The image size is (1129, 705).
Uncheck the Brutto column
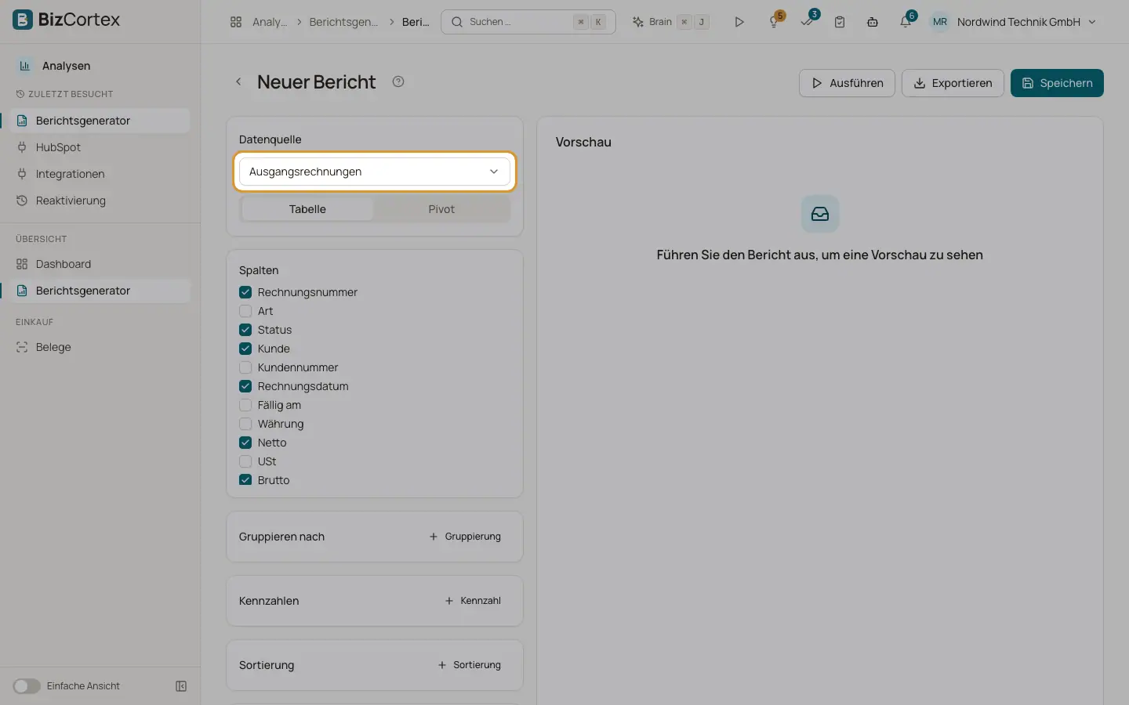tap(245, 480)
